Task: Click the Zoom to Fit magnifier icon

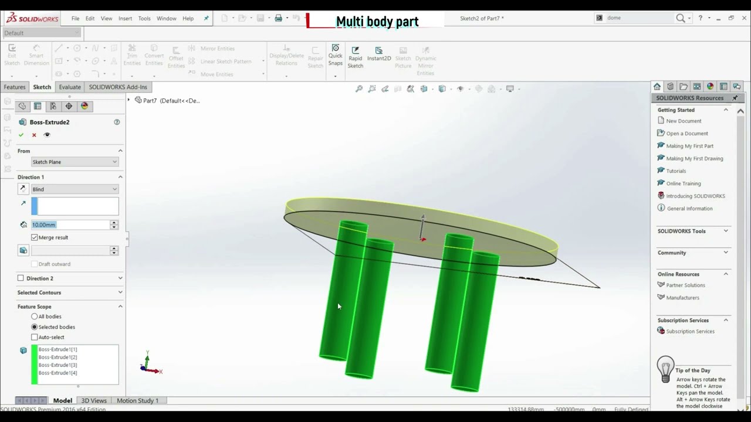Action: pyautogui.click(x=359, y=89)
